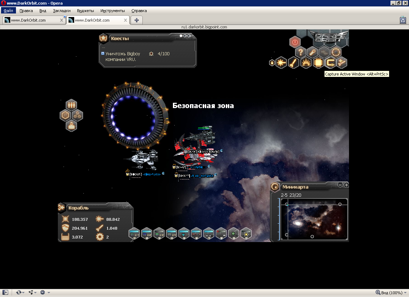Select the explosion burst hexagon icon

pyautogui.click(x=306, y=63)
